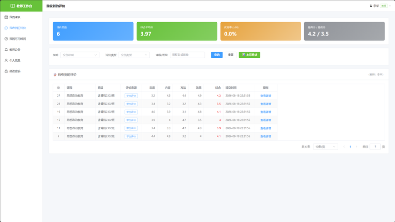The image size is (395, 222).
Task: Click the 评价来源 column header
Action: click(x=131, y=88)
